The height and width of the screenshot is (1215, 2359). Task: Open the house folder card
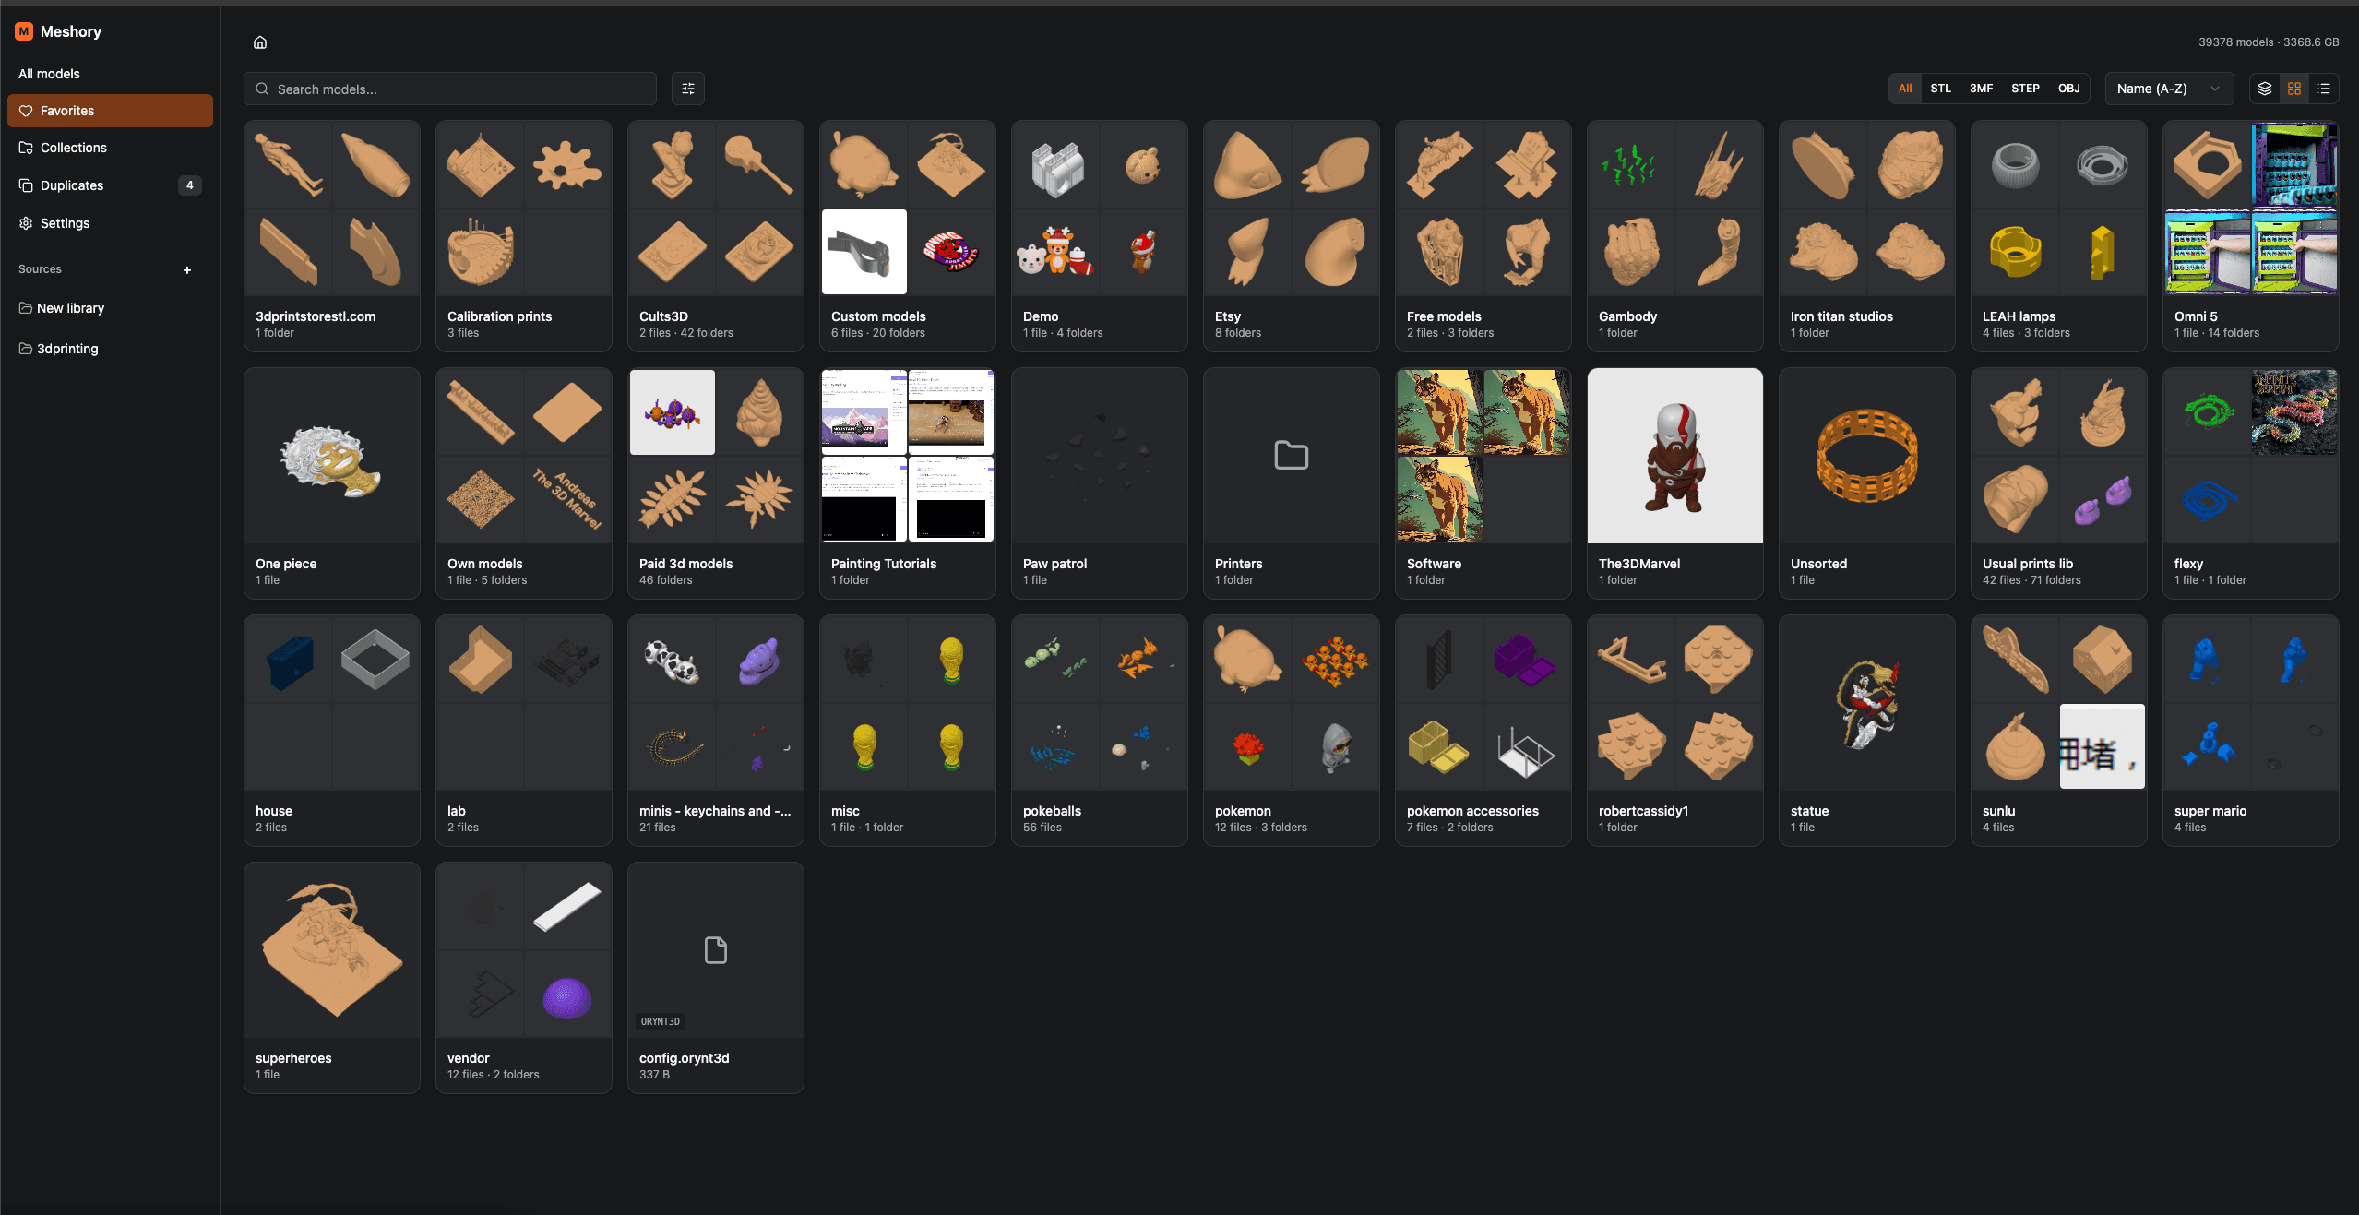point(332,731)
